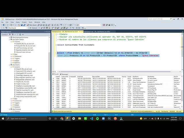
Task: Click the Copy icon in the toolbar
Action: [x=55, y=25]
